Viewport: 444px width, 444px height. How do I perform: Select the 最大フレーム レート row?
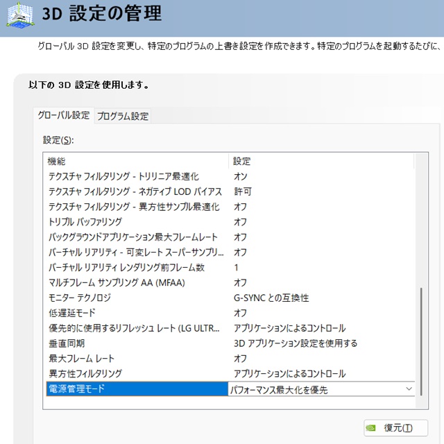[x=230, y=359]
